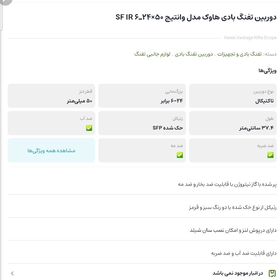This screenshot has width=280, height=280.
Task: Click the green and red reticle row
Action: click(232, 207)
